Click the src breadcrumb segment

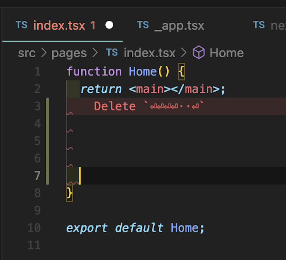tap(27, 53)
